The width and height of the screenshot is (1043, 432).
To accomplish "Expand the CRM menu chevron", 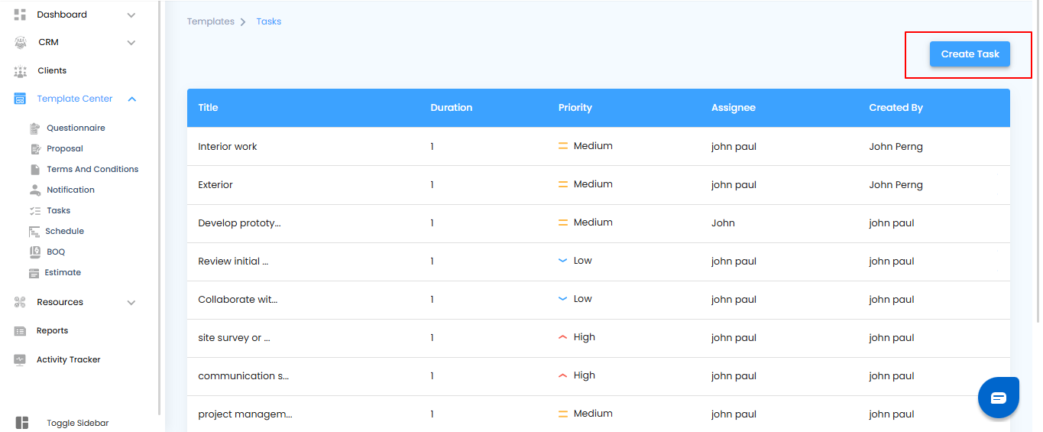I will point(131,43).
